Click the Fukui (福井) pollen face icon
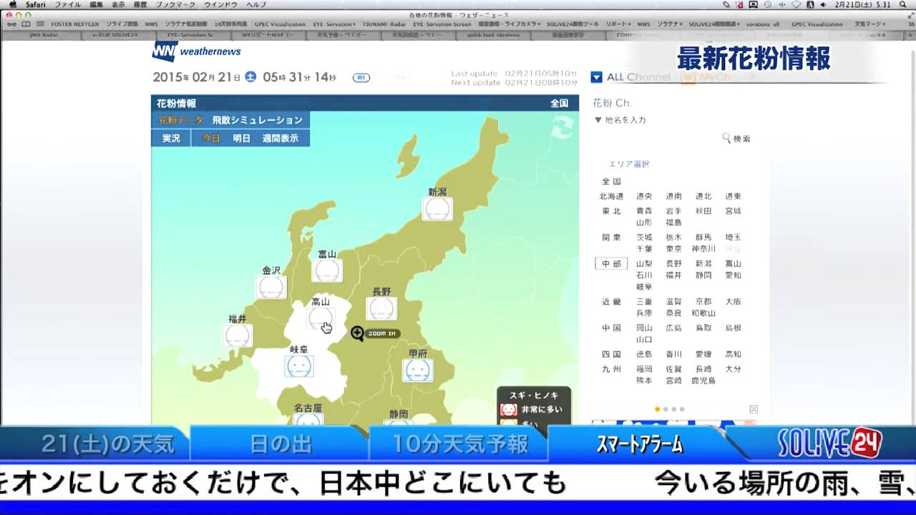This screenshot has height=515, width=916. [x=238, y=335]
